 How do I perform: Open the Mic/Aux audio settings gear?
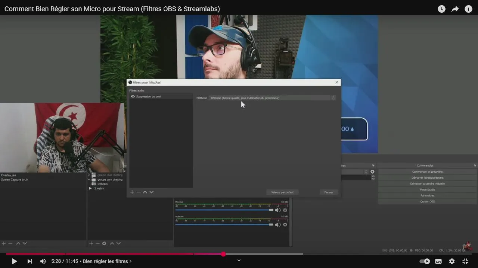pyautogui.click(x=285, y=210)
